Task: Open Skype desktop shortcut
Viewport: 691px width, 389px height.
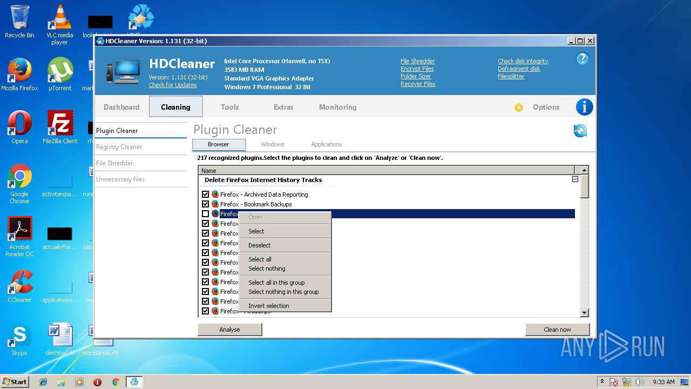Action: [19, 339]
